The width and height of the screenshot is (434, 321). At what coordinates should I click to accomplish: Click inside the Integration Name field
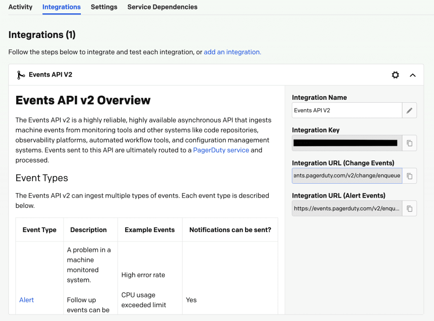345,110
